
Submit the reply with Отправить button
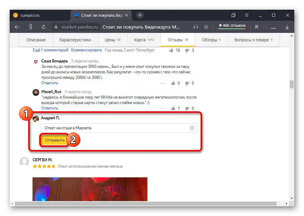pos(55,140)
